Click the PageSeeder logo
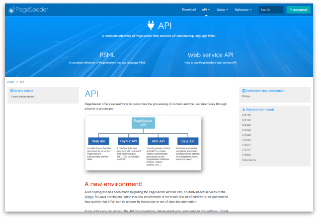 coord(30,9)
